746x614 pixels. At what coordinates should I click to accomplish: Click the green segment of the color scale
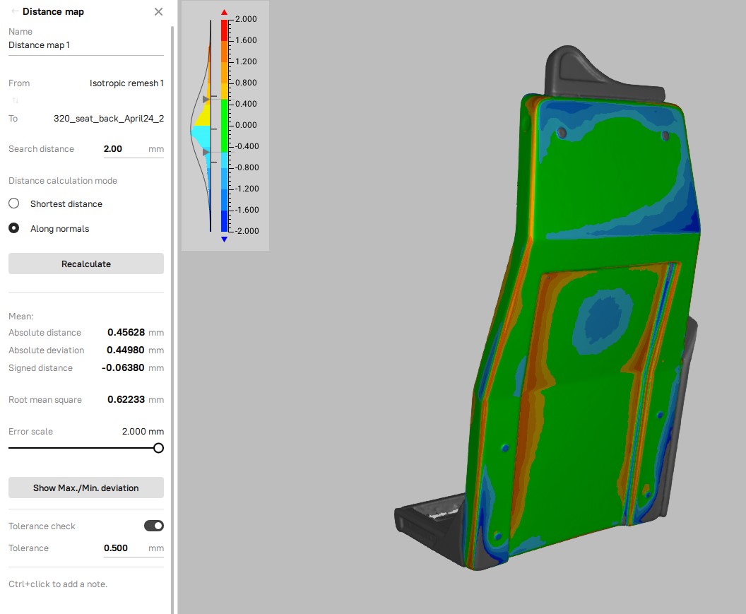point(224,126)
